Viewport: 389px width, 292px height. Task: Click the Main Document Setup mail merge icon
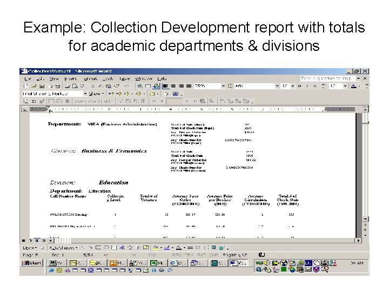[x=26, y=101]
